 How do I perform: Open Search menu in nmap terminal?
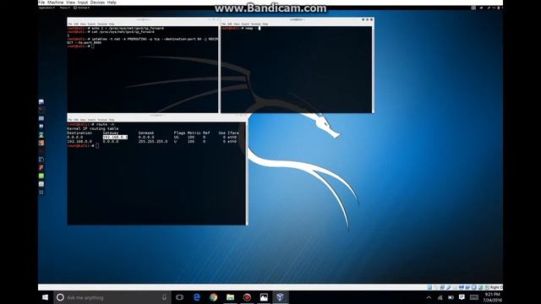click(245, 24)
